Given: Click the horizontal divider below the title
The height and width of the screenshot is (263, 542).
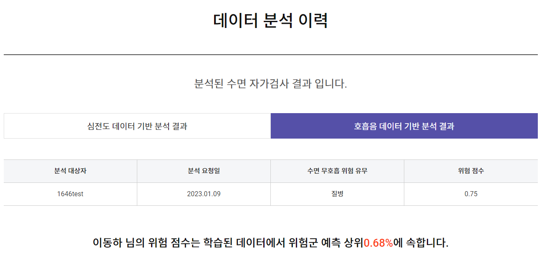Looking at the screenshot, I should (x=271, y=54).
